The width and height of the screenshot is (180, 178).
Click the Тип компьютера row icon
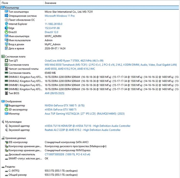(6, 12)
